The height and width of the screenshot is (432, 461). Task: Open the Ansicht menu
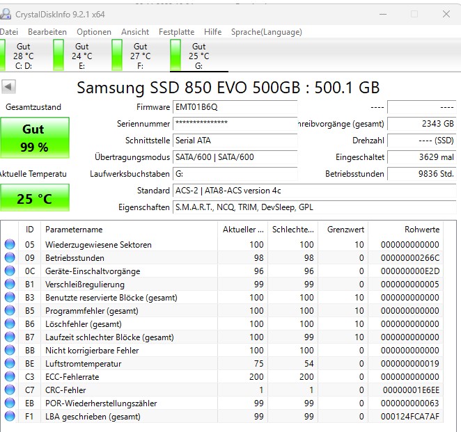click(x=135, y=32)
